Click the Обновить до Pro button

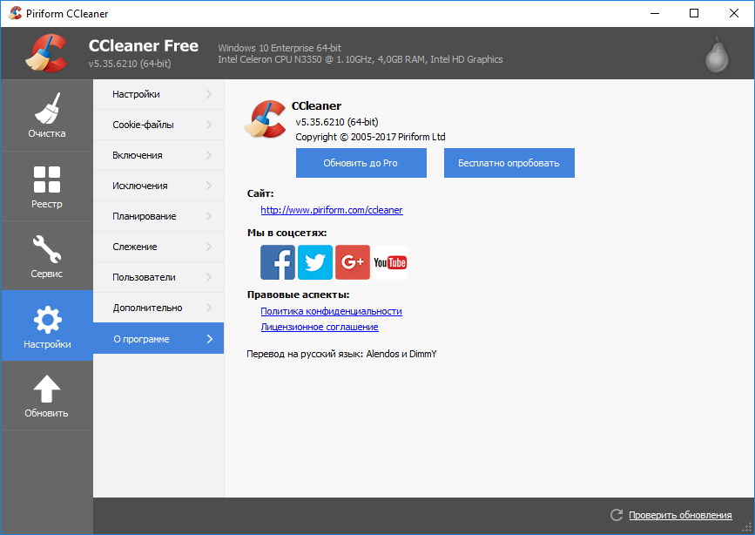pos(361,163)
